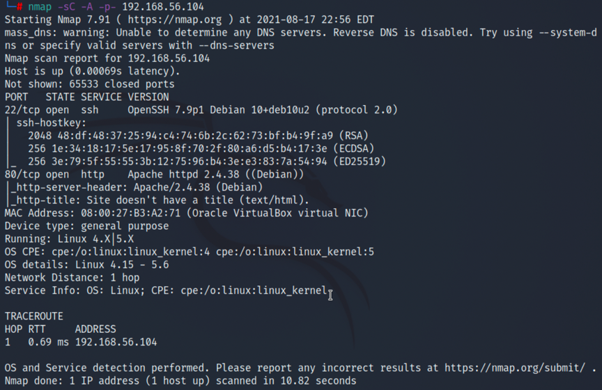The image size is (602, 390).
Task: Click the RSA hostkey fingerprint line
Action: point(198,136)
